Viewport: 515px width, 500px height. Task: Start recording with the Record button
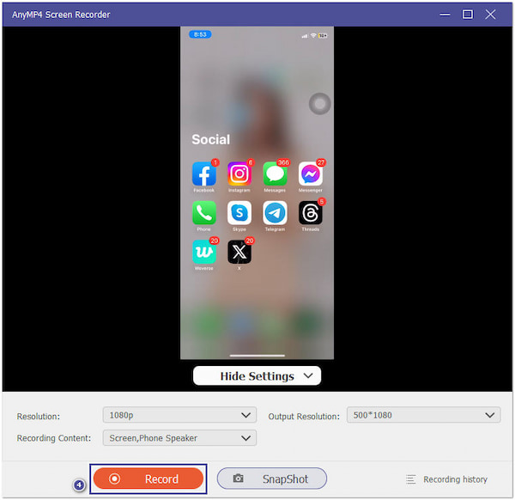[148, 479]
